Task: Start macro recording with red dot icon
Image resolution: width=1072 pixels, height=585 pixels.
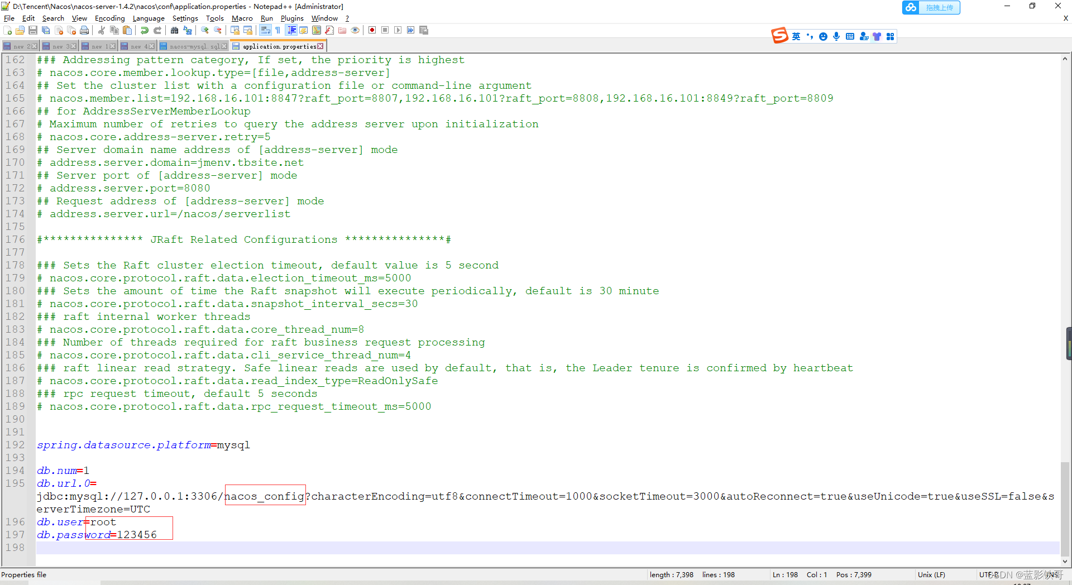Action: (372, 30)
